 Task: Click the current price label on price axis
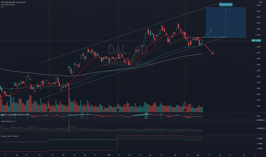pos(256,41)
